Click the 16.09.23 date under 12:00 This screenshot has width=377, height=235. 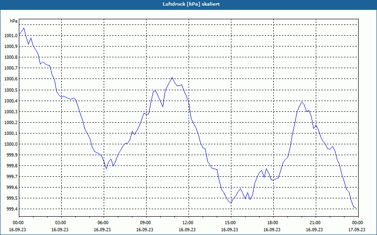[187, 230]
